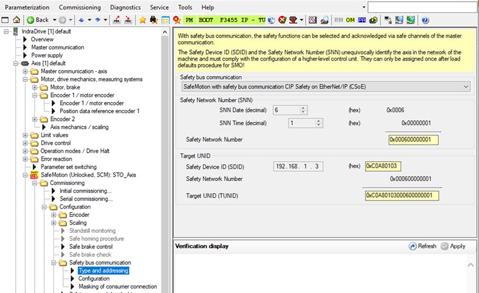Click the first red PRL parameter icon
Image resolution: width=479 pixels, height=293 pixels.
[117, 20]
